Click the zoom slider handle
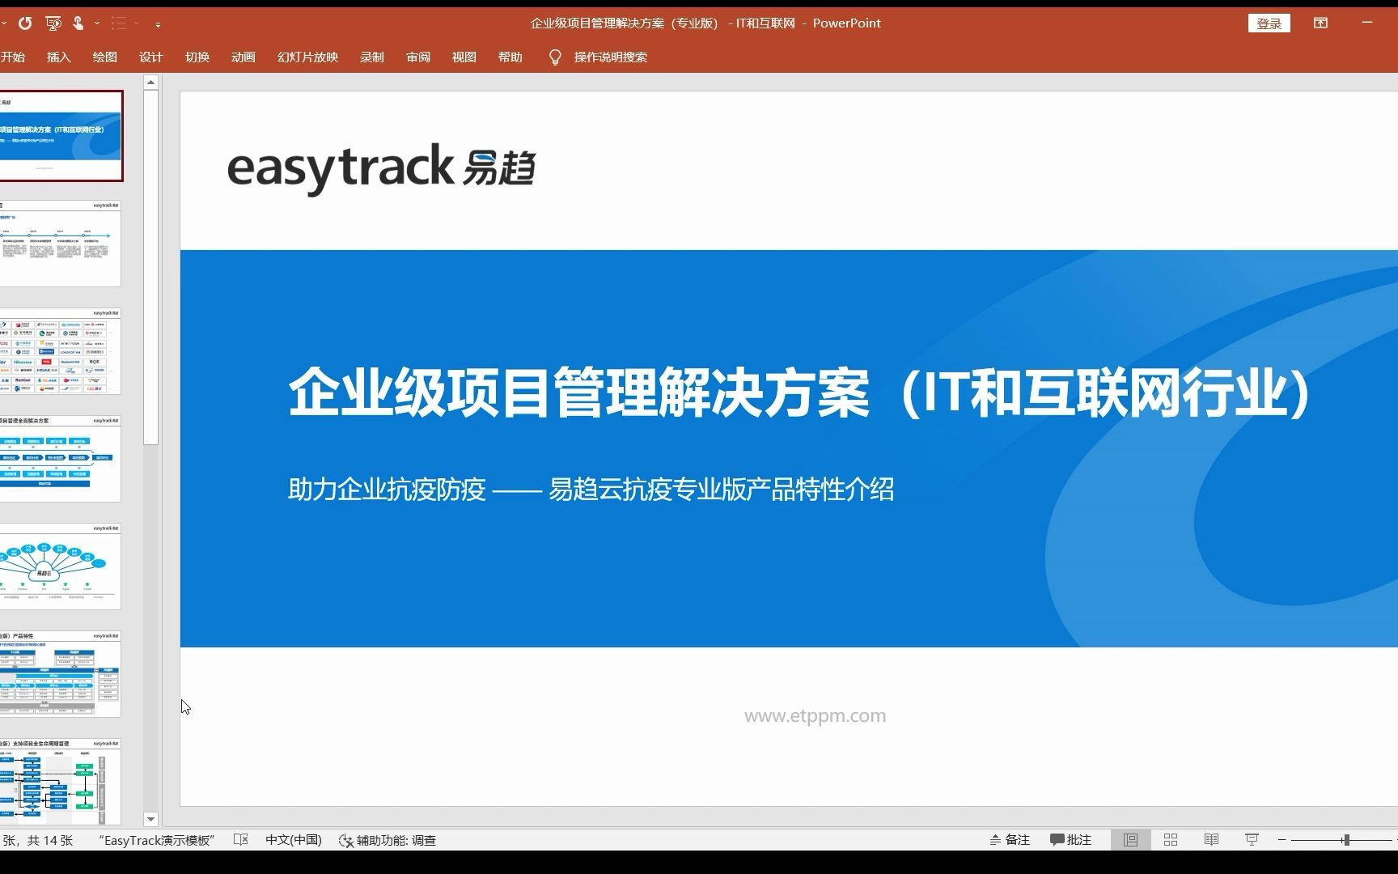Screen dimensions: 1398x874 [1346, 840]
